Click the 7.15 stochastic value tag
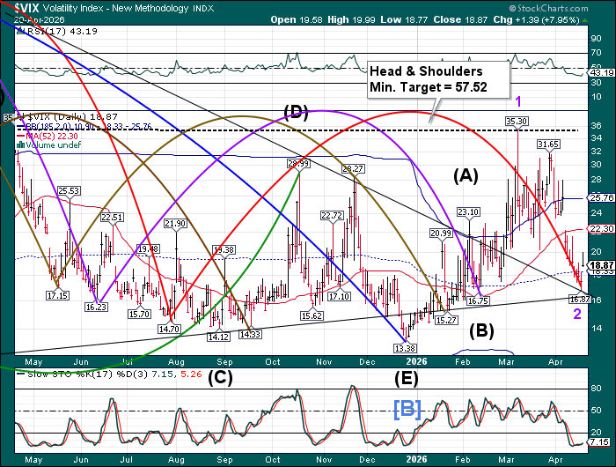Viewport: 616px width, 467px height. tap(601, 441)
